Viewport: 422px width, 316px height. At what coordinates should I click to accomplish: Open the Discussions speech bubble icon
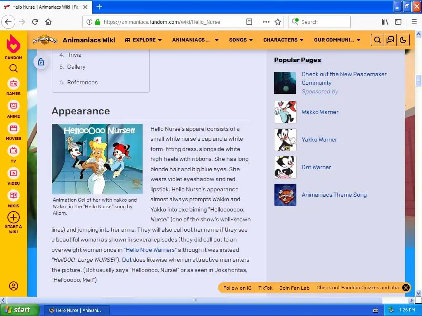pyautogui.click(x=390, y=40)
